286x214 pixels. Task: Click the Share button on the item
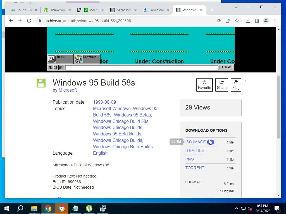coord(221,85)
